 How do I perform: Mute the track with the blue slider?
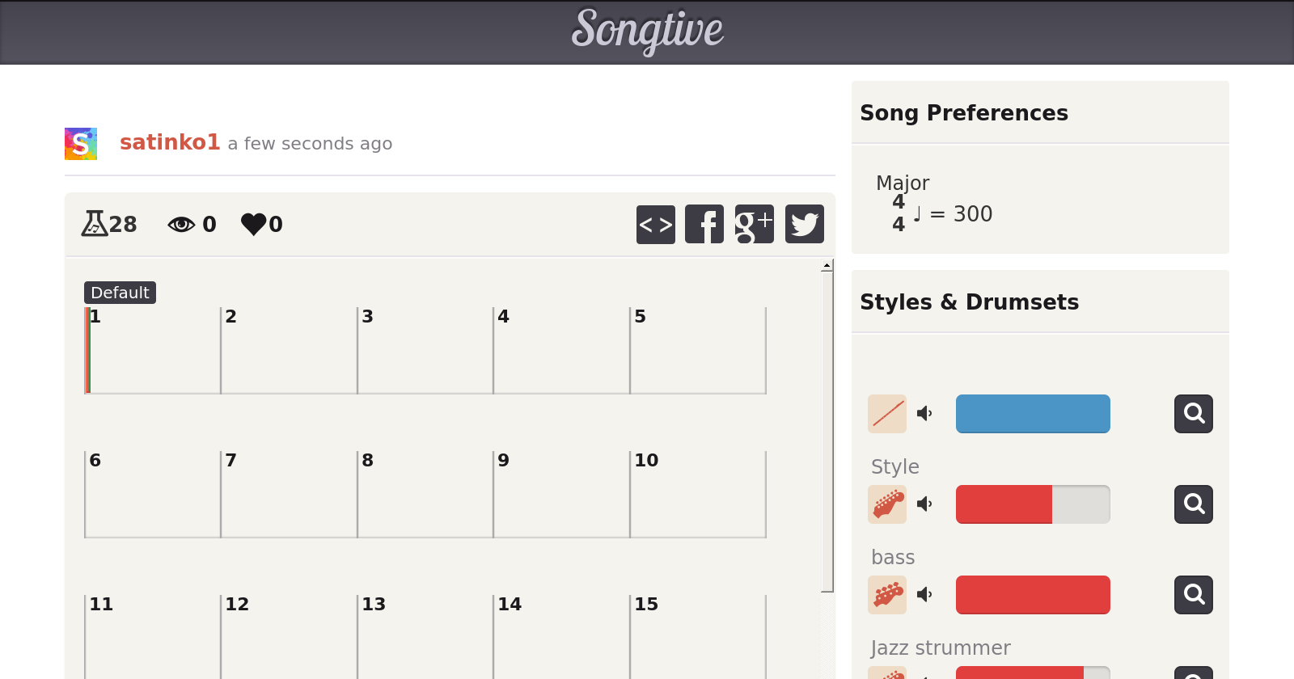pyautogui.click(x=924, y=414)
